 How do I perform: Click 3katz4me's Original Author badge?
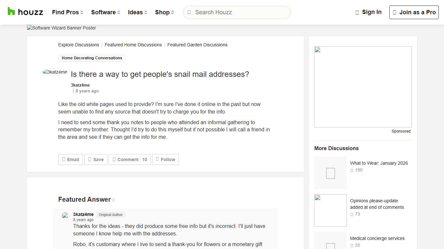(x=111, y=215)
